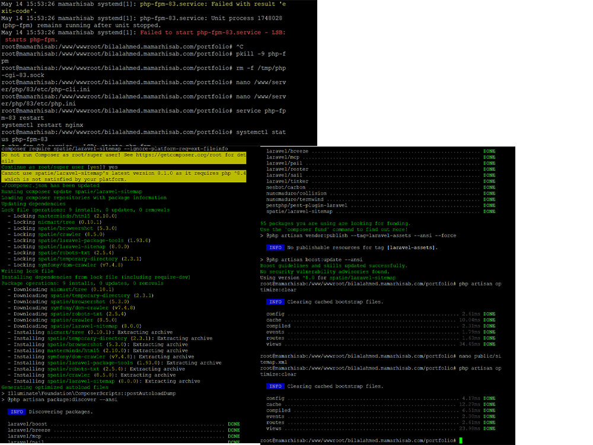Click the 'laravel/sail' DONE row
This screenshot has height=445, width=593.
click(381, 175)
